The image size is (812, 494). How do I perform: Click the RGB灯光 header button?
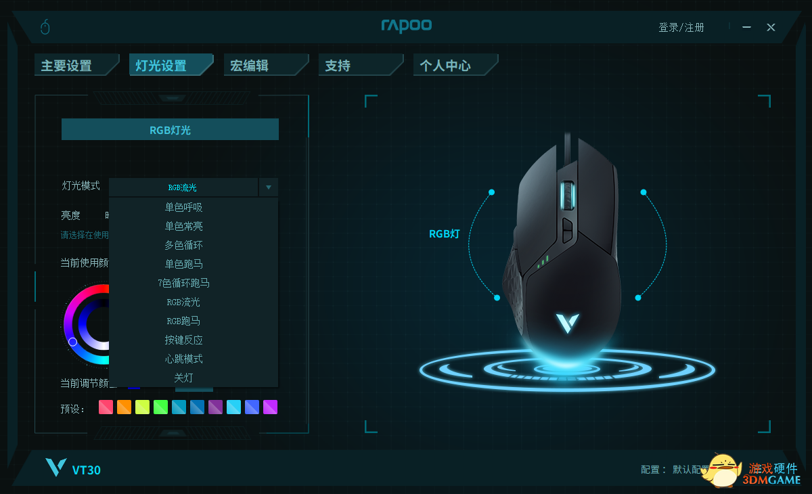(170, 129)
